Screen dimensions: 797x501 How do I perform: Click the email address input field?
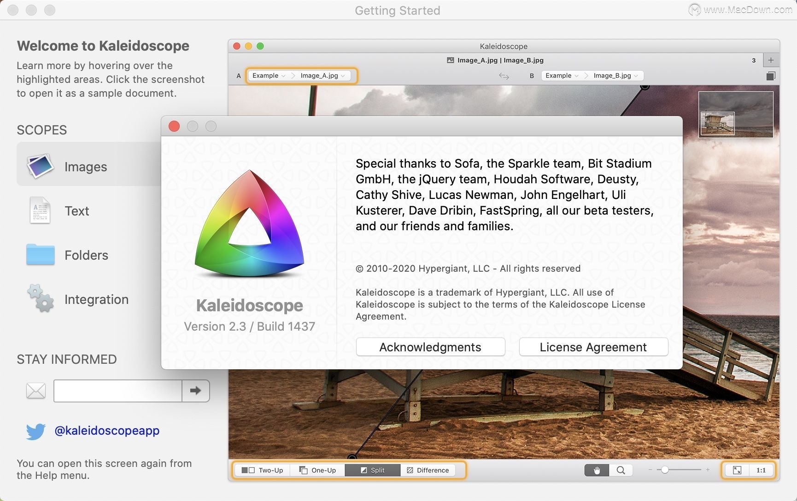click(x=118, y=390)
